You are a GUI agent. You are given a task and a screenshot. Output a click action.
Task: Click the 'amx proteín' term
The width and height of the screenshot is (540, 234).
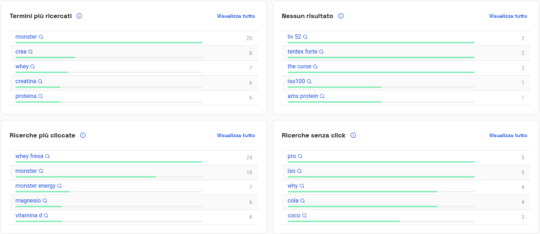(303, 96)
